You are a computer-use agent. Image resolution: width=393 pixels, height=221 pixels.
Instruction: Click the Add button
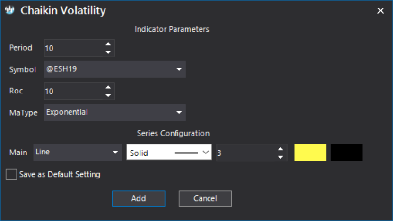click(x=139, y=199)
